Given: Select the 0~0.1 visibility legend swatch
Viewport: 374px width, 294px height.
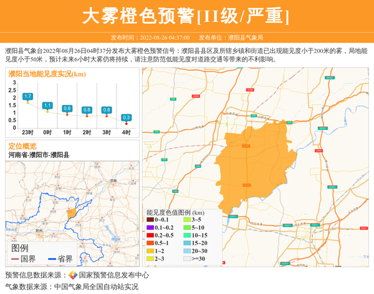Looking at the screenshot, I should [x=150, y=220].
